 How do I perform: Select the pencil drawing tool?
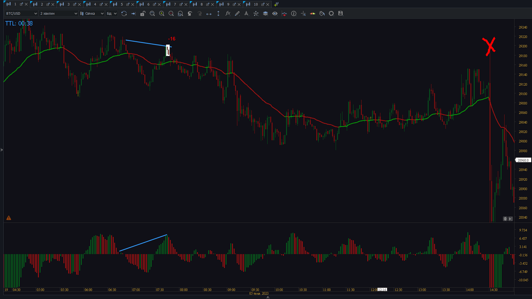(237, 14)
